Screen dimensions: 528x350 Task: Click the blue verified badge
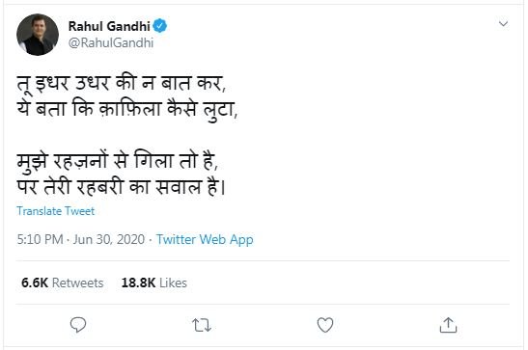pyautogui.click(x=160, y=26)
